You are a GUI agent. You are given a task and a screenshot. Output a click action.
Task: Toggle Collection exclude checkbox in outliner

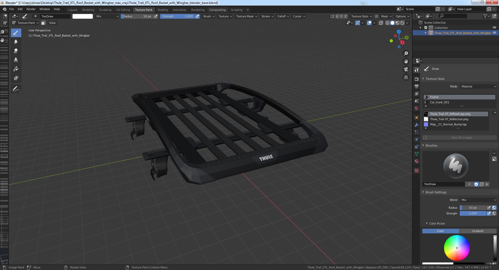click(426, 28)
